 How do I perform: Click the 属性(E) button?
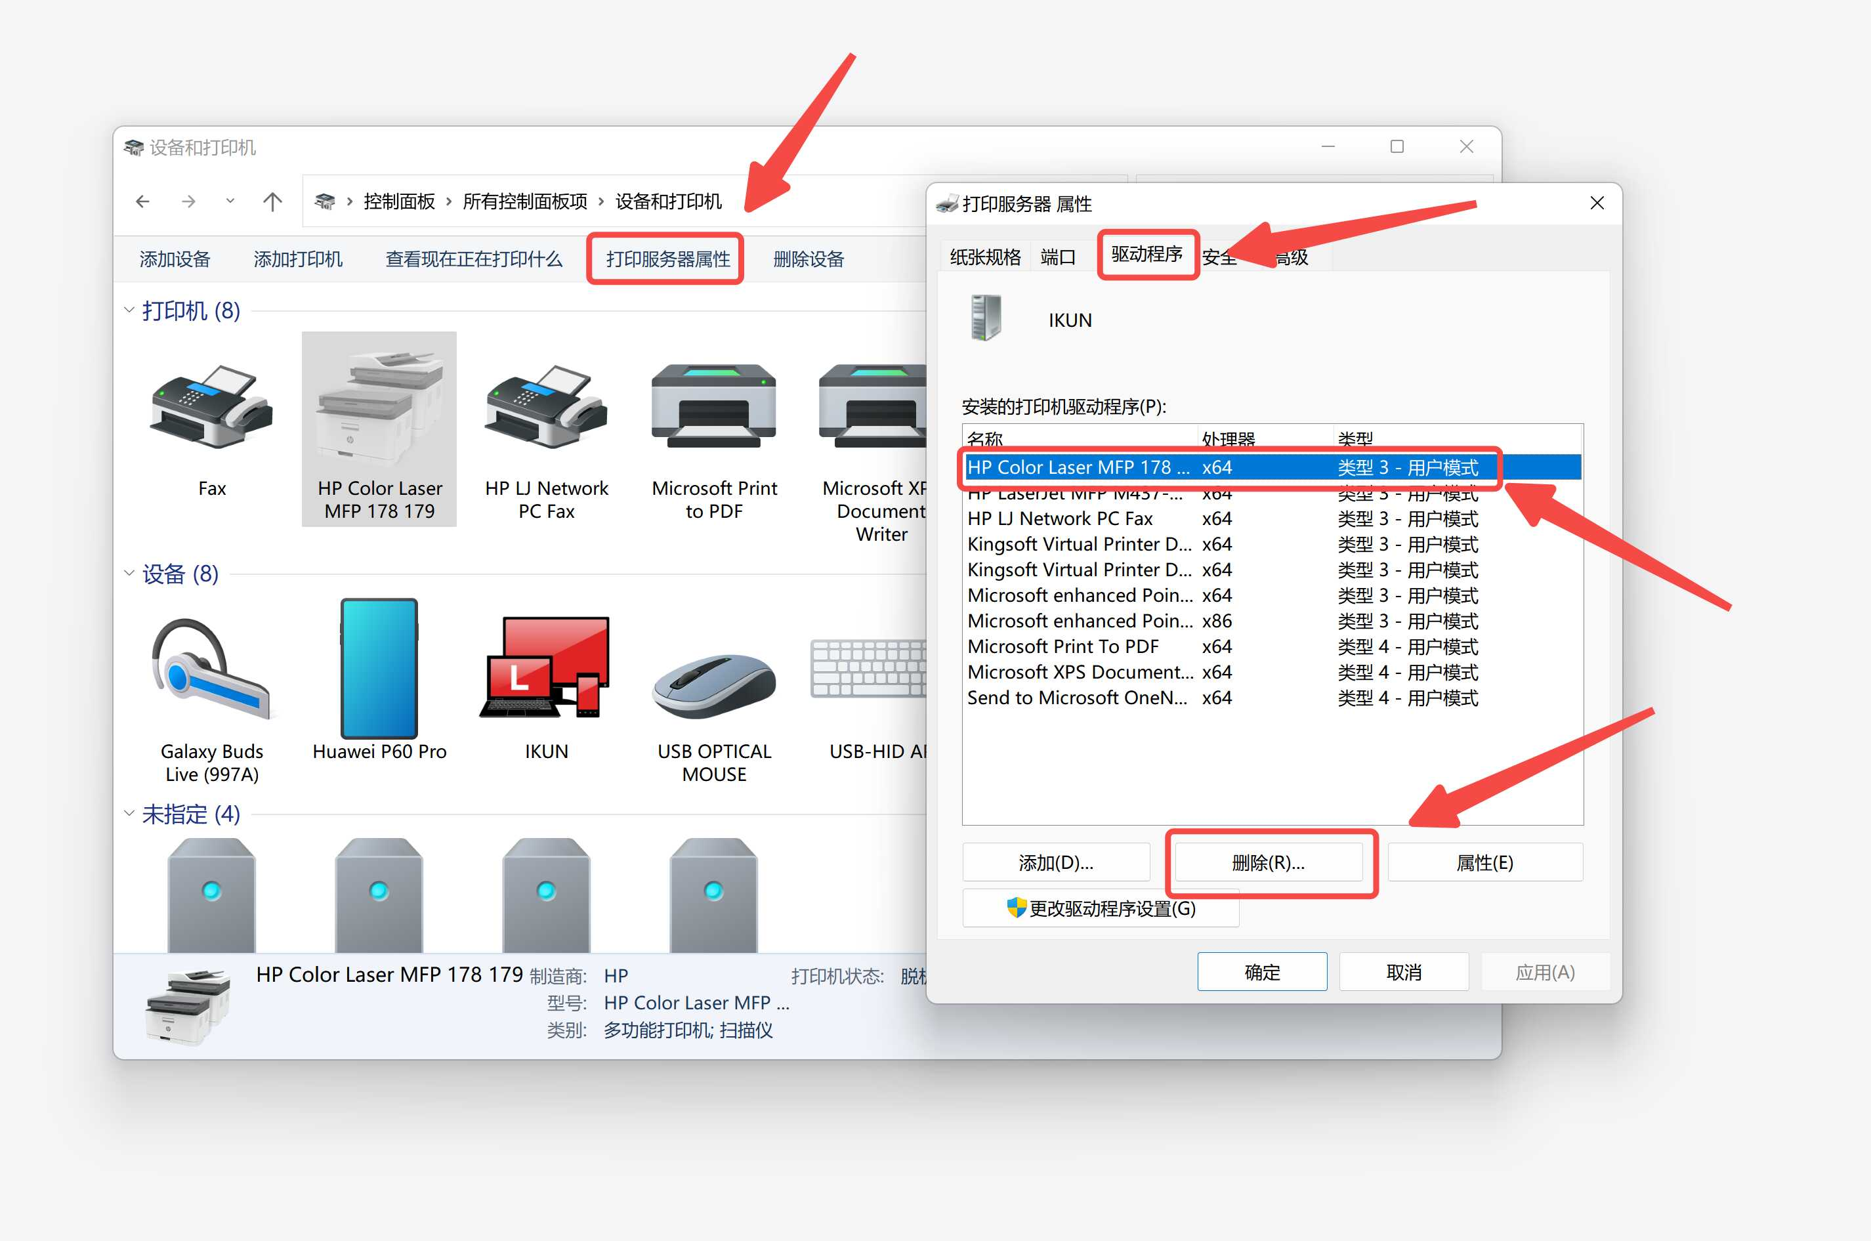click(x=1484, y=862)
